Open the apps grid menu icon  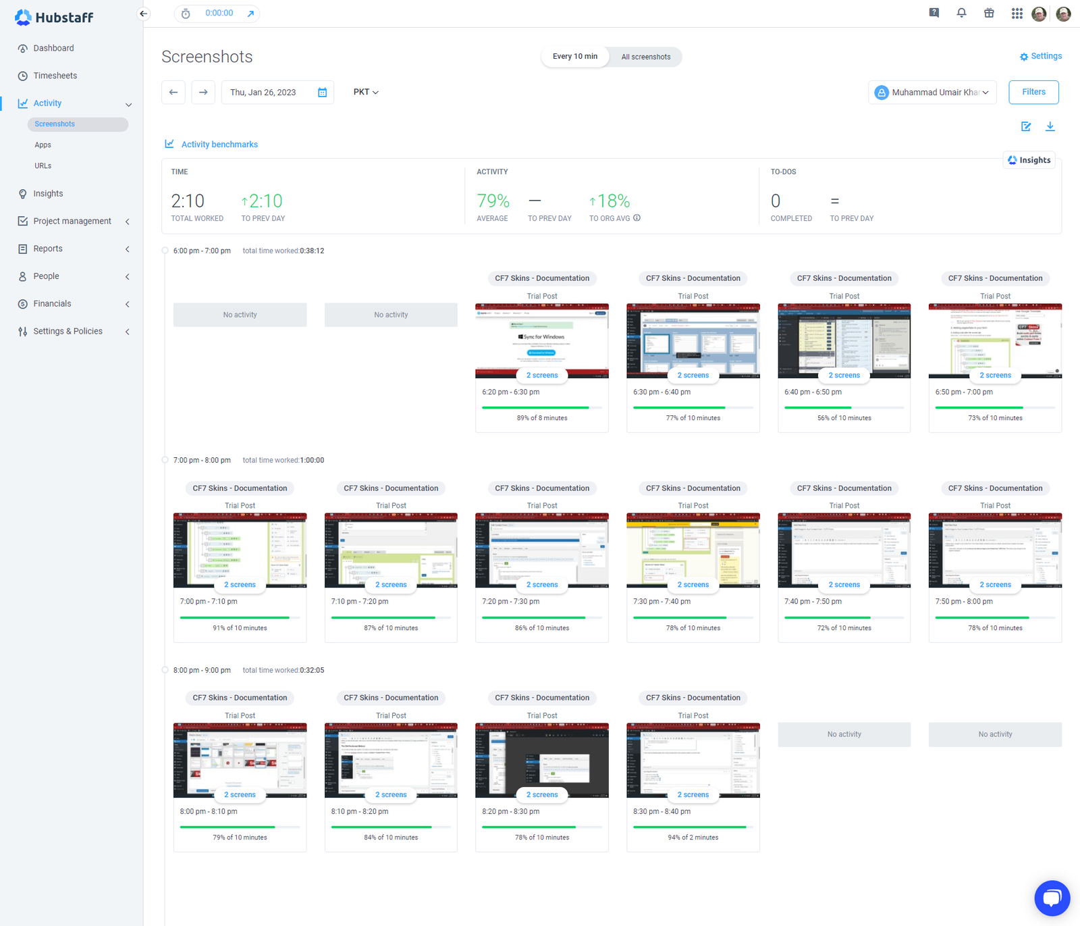(1017, 14)
